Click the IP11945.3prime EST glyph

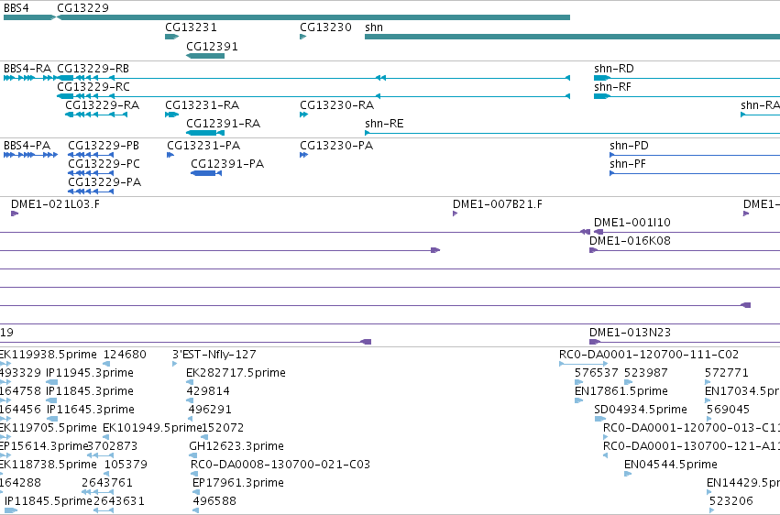click(x=51, y=382)
